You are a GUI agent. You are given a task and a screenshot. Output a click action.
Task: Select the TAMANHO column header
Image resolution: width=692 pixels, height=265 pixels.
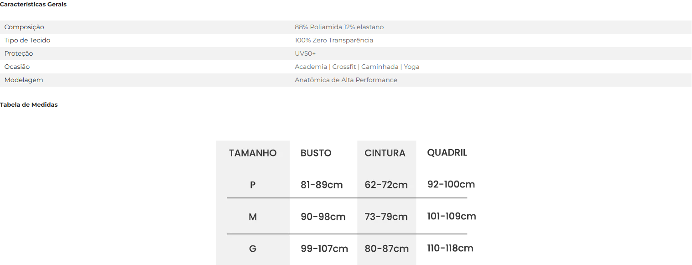(x=253, y=153)
